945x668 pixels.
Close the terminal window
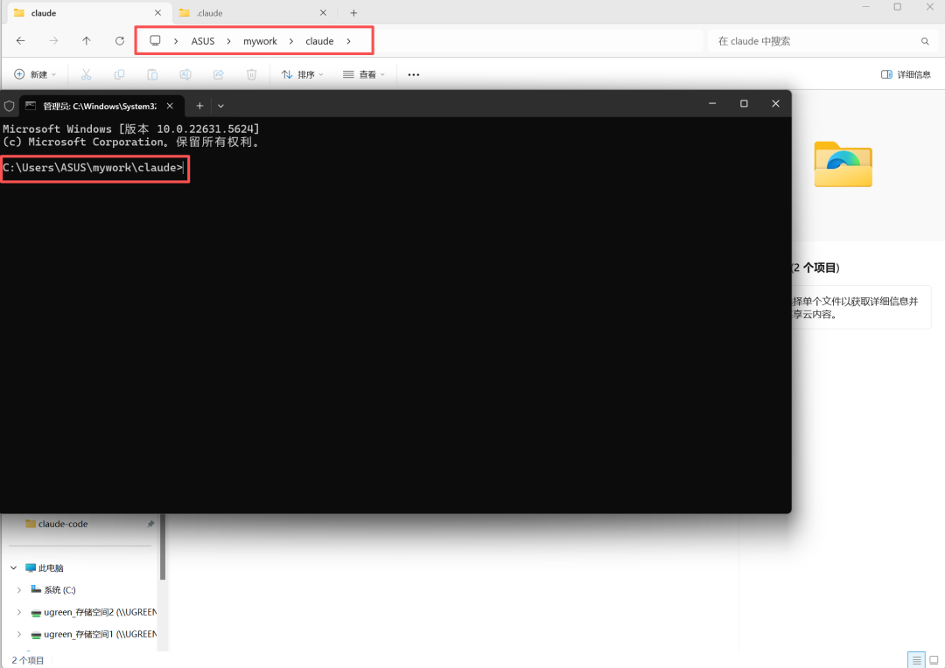[x=775, y=103]
